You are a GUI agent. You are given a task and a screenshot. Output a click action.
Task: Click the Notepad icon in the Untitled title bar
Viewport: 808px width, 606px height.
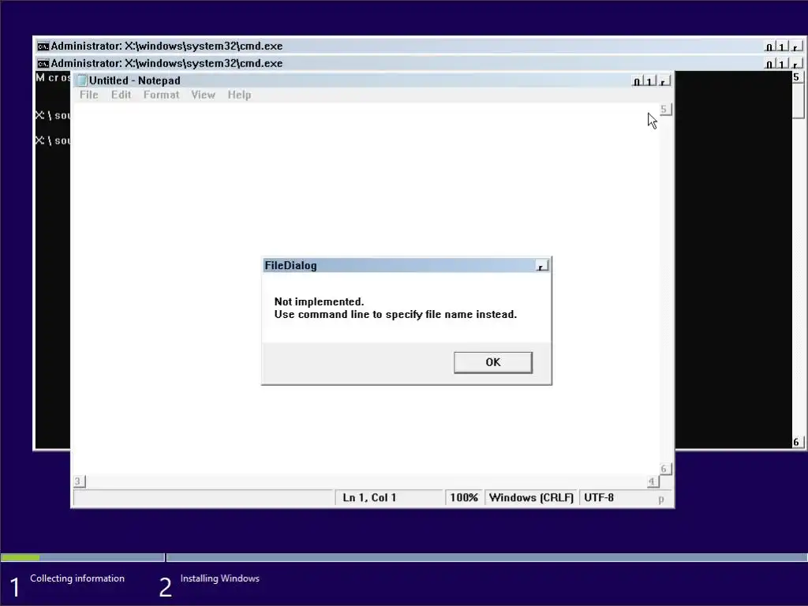coord(82,80)
